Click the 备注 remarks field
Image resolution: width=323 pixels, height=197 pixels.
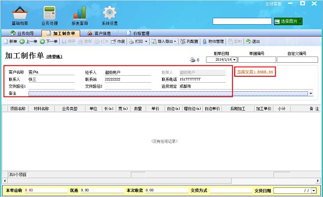pos(168,93)
